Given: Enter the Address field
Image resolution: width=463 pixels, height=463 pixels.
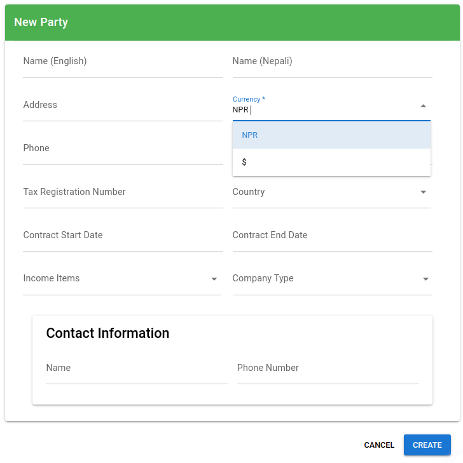Looking at the screenshot, I should 122,106.
